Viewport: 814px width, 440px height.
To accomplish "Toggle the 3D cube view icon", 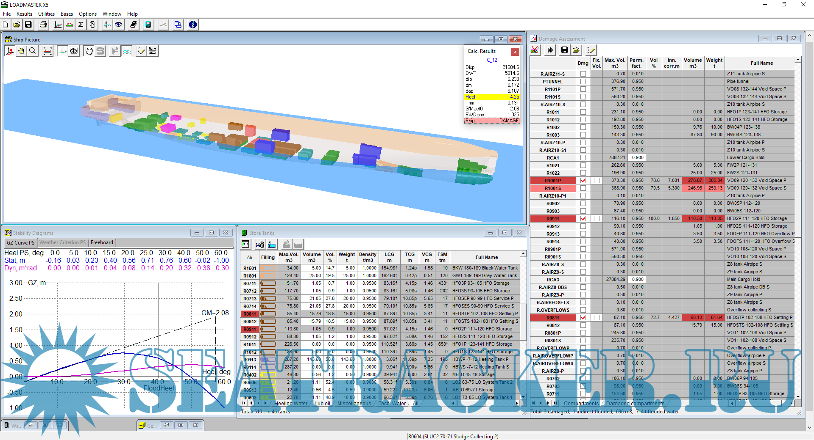I will pos(89,51).
